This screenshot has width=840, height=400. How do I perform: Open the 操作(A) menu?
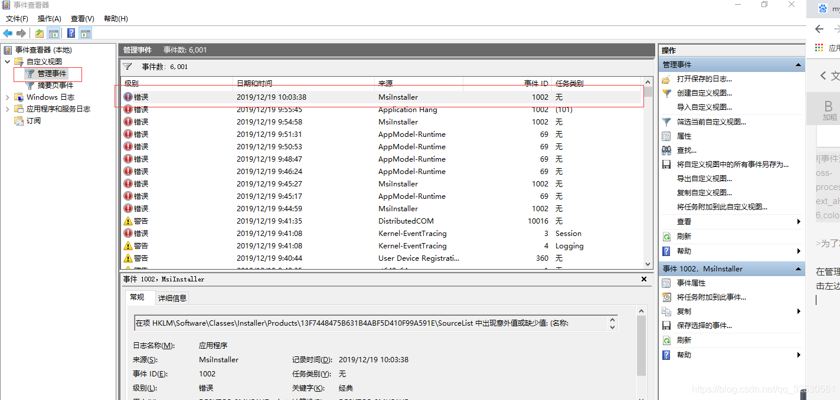pos(49,19)
